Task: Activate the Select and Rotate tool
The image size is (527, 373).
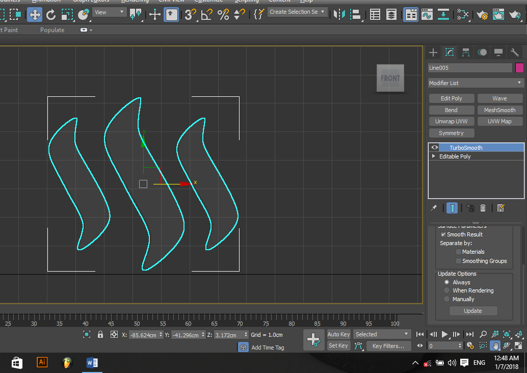Action: pos(51,14)
